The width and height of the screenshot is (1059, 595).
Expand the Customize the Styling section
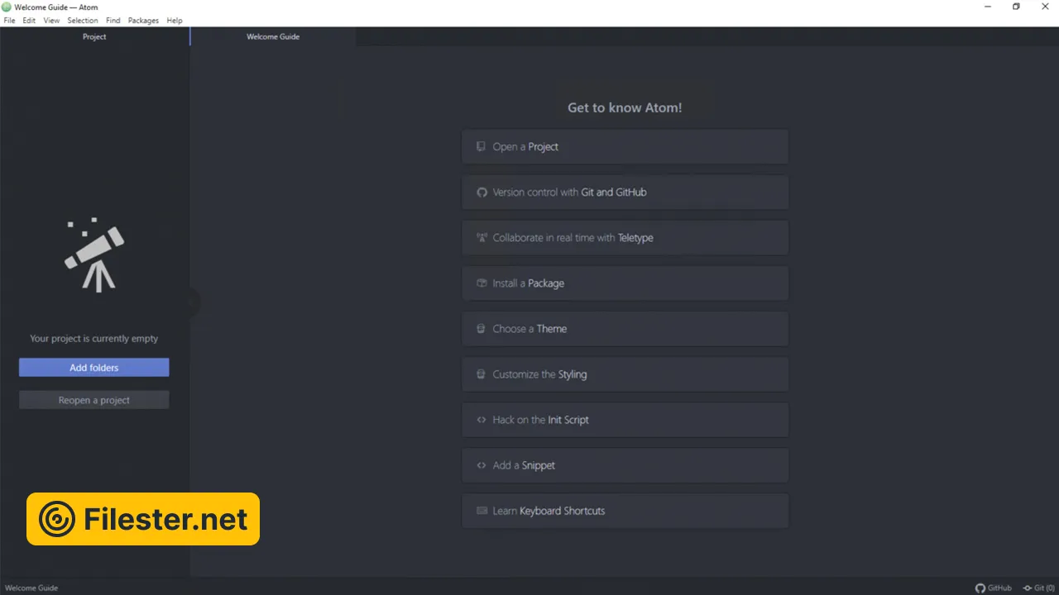[x=625, y=374]
